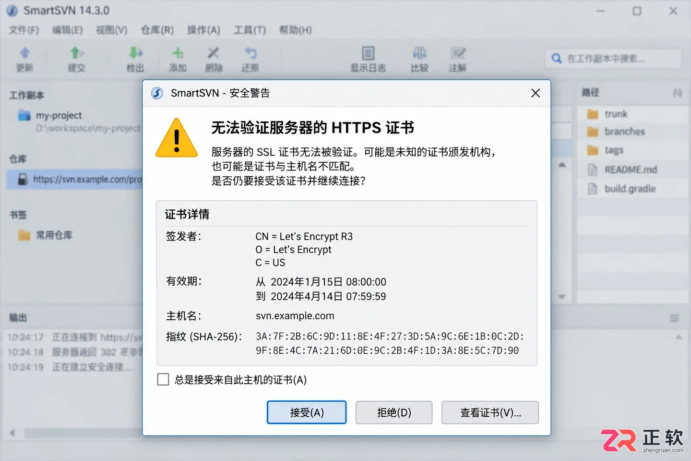Click the file list scroll up arrow

[x=562, y=165]
